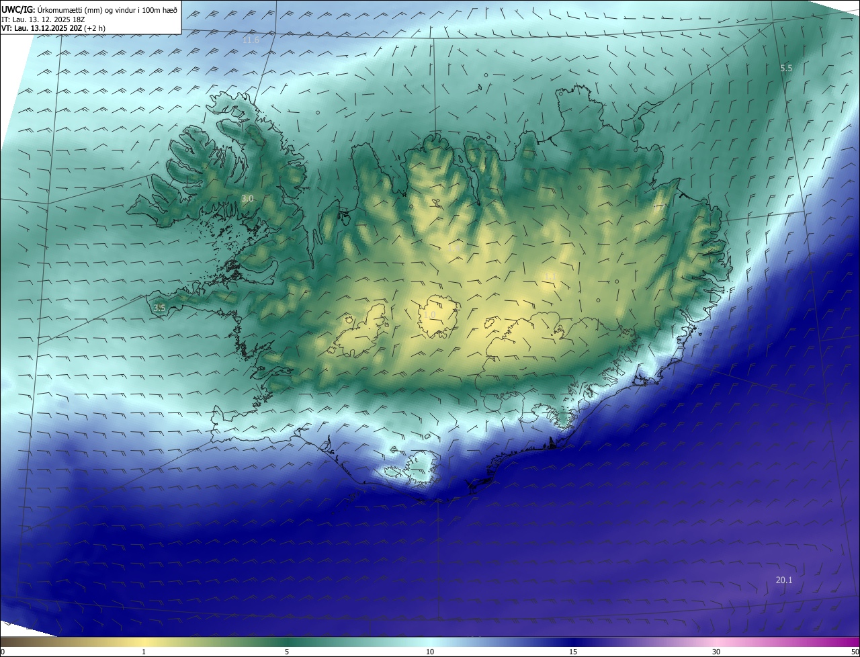Viewport: 860px width, 657px height.
Task: Click the 'UWC/IG:' map title text
Action: pos(18,10)
